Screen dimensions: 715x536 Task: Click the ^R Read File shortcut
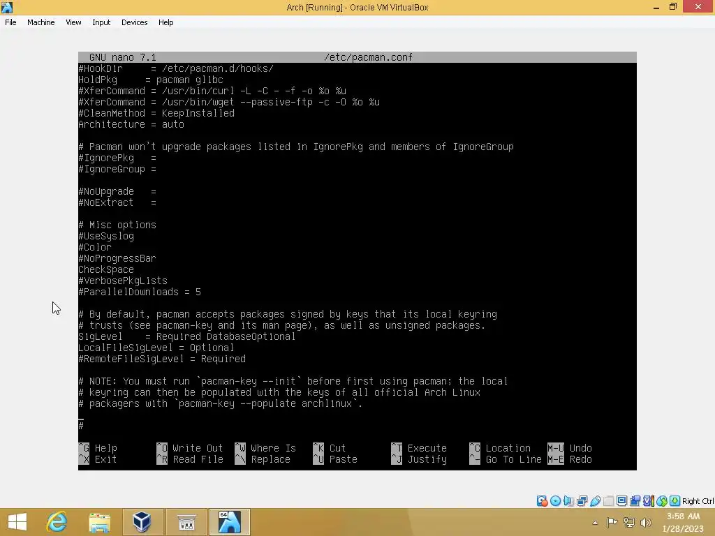click(x=190, y=459)
